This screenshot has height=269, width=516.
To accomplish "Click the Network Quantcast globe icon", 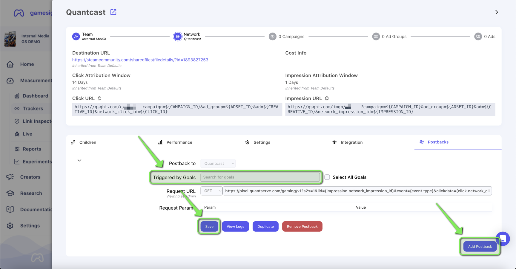I will [x=178, y=36].
